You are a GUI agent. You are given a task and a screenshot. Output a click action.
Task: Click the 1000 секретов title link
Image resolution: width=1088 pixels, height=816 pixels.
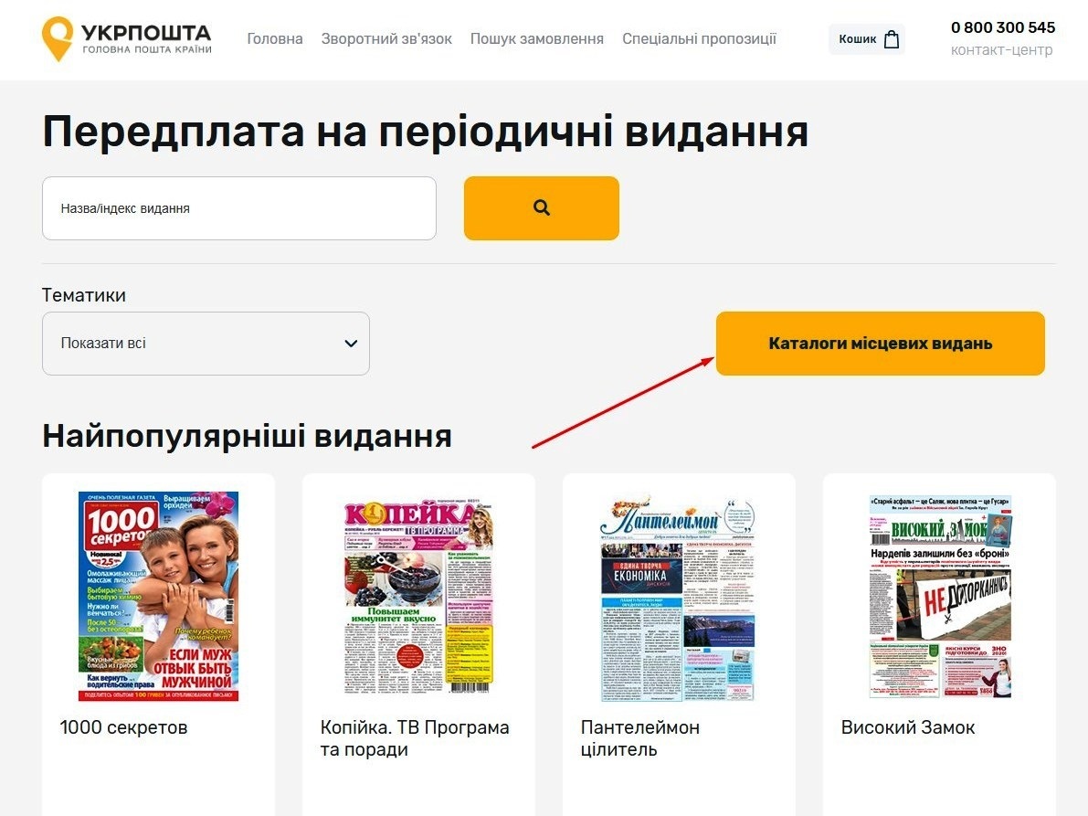point(123,727)
